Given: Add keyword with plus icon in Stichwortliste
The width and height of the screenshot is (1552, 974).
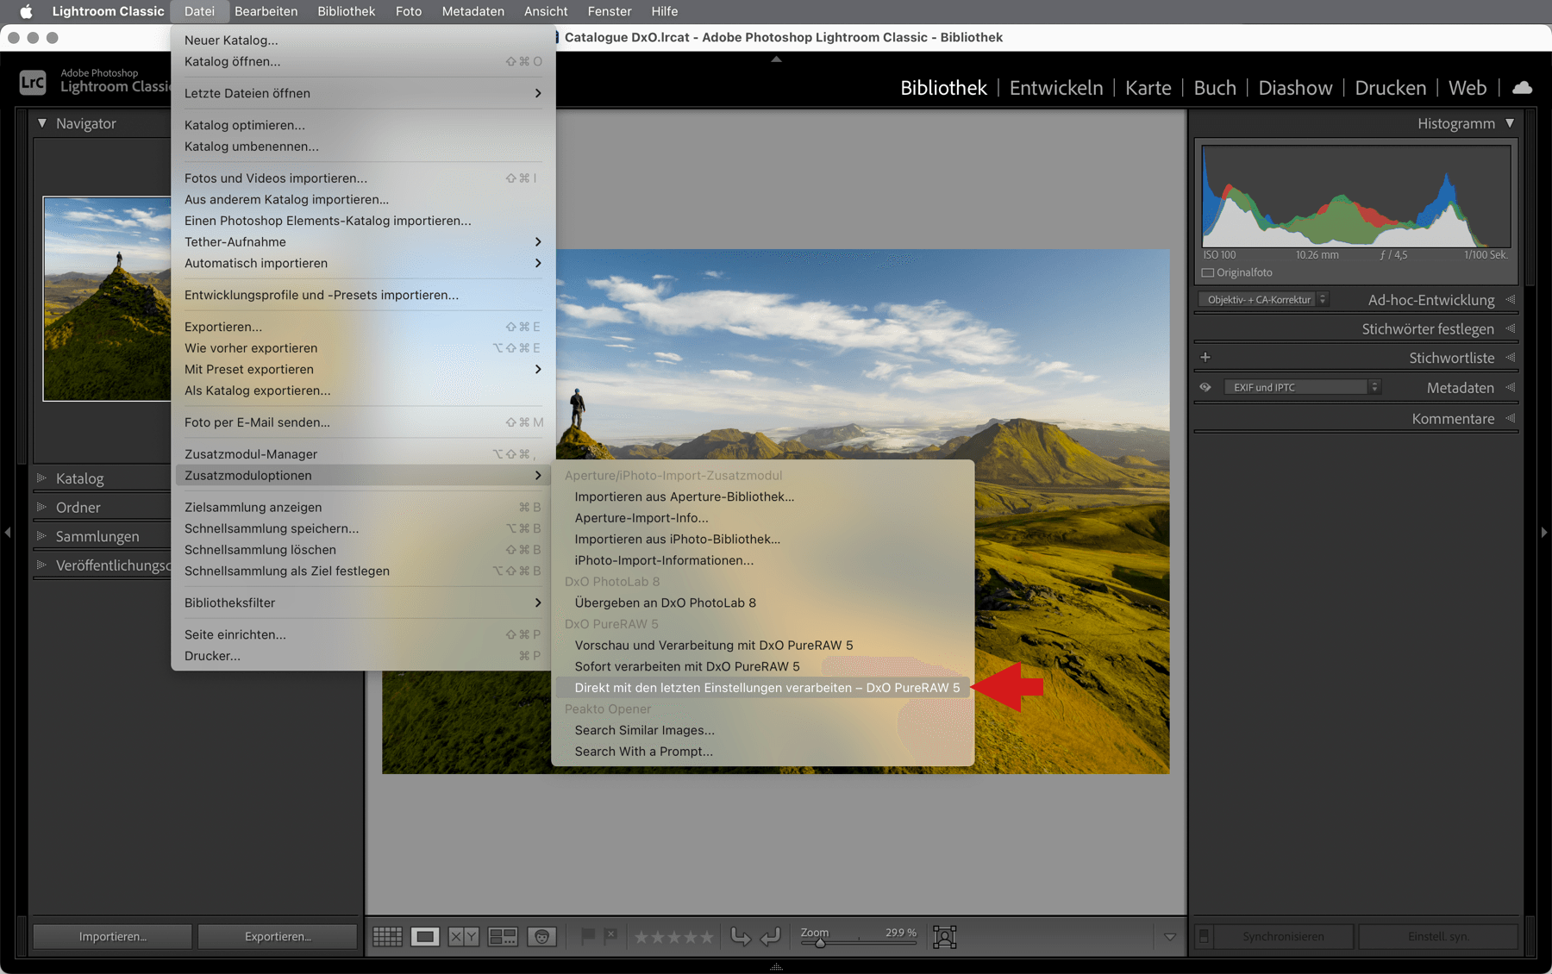Looking at the screenshot, I should pos(1205,357).
